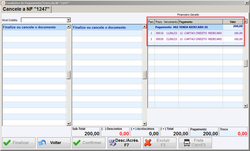
Task: Click the green checkmark icon on Confirmar
Action: [x=77, y=143]
